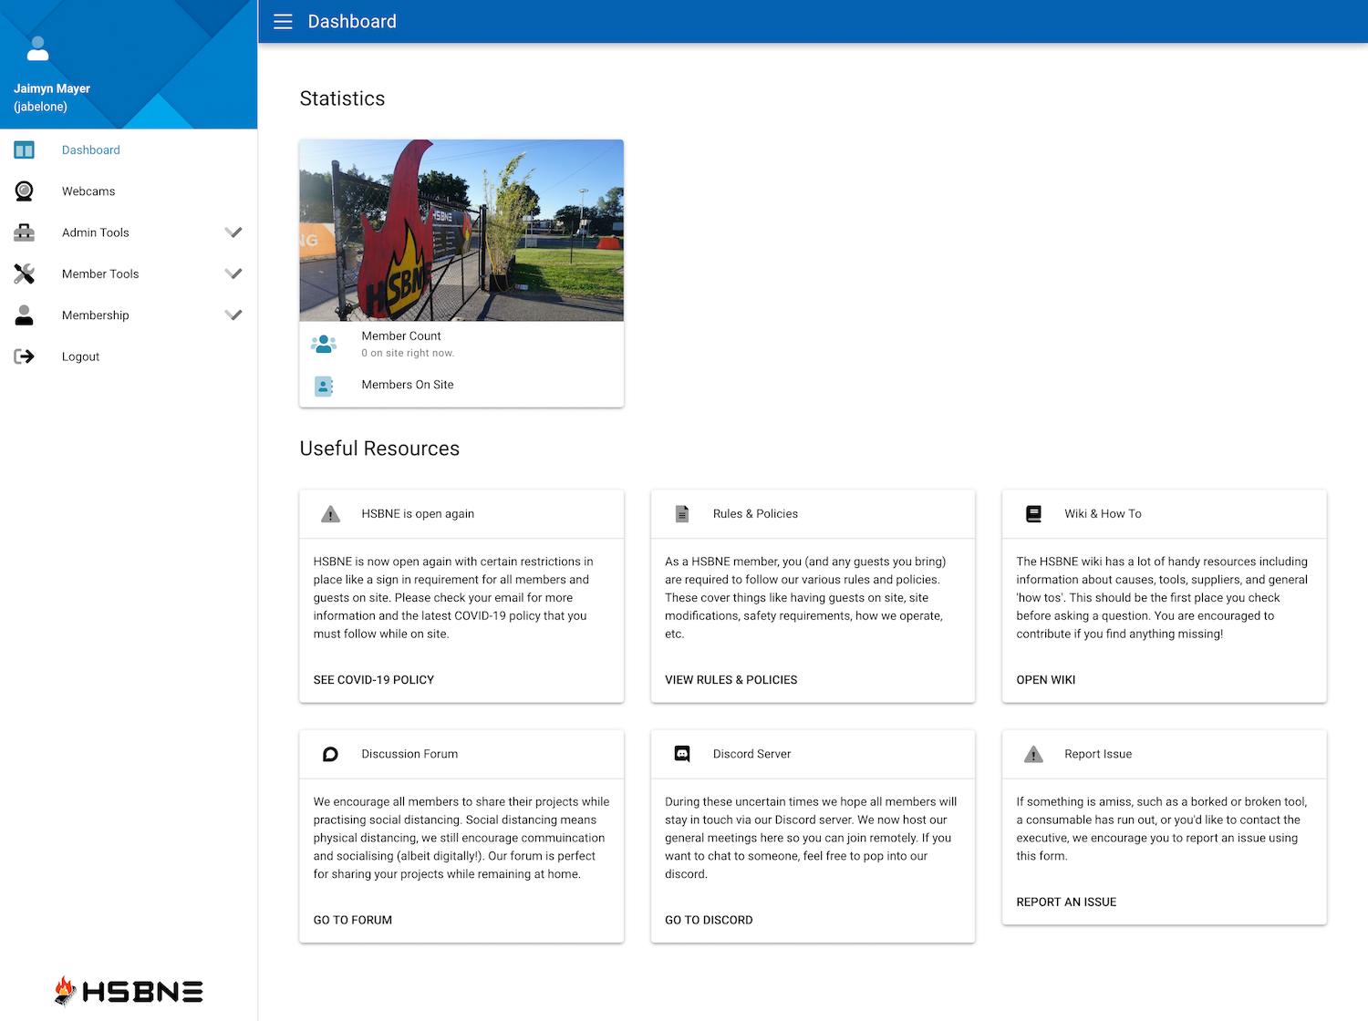Image resolution: width=1368 pixels, height=1021 pixels.
Task: Click the 'Wiki & How To' card title
Action: 1103,514
